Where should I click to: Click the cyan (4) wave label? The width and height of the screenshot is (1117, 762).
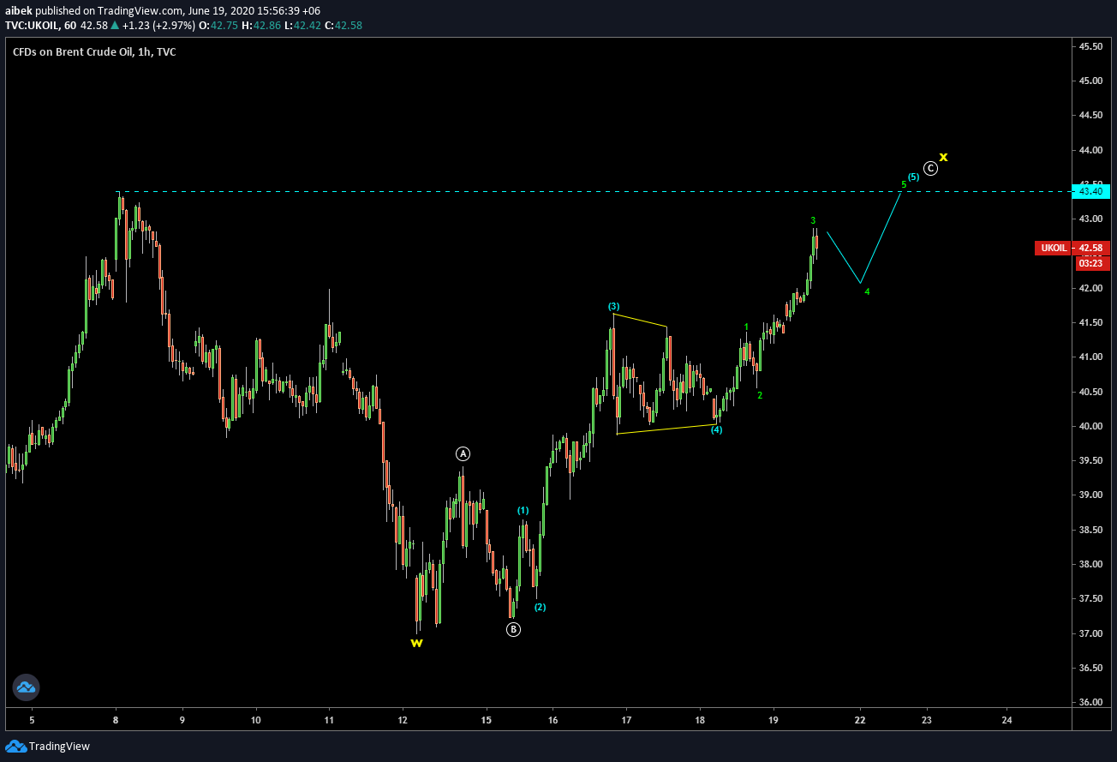716,429
